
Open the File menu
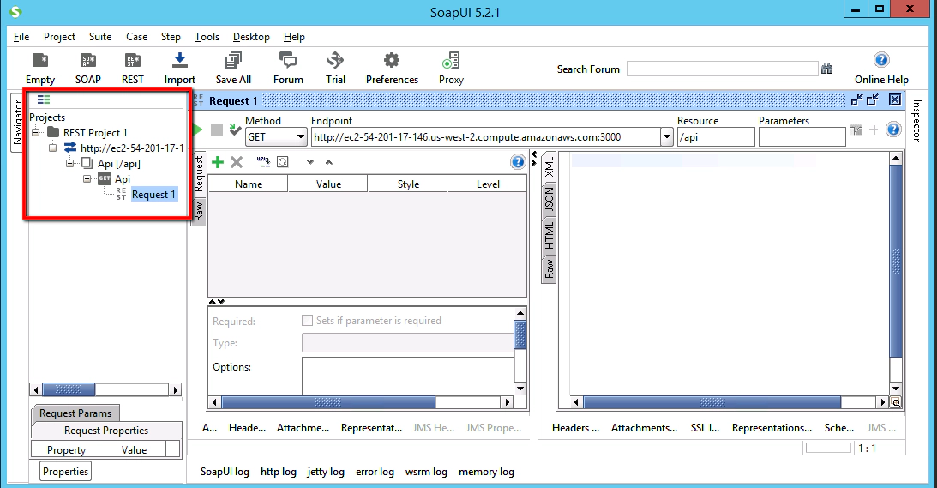(x=21, y=37)
